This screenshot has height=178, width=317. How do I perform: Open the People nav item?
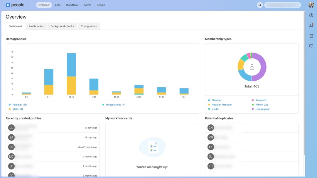pyautogui.click(x=101, y=5)
